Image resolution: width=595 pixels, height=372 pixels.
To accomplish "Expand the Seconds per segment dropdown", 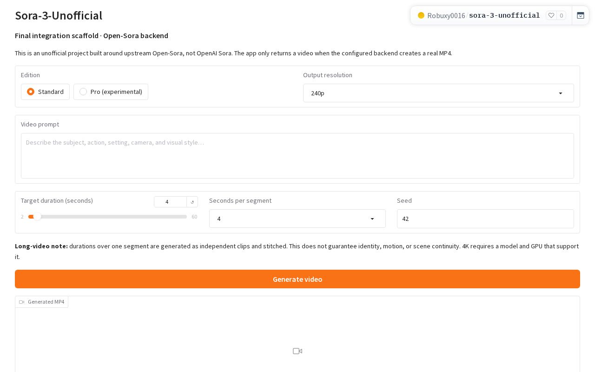I will (297, 219).
